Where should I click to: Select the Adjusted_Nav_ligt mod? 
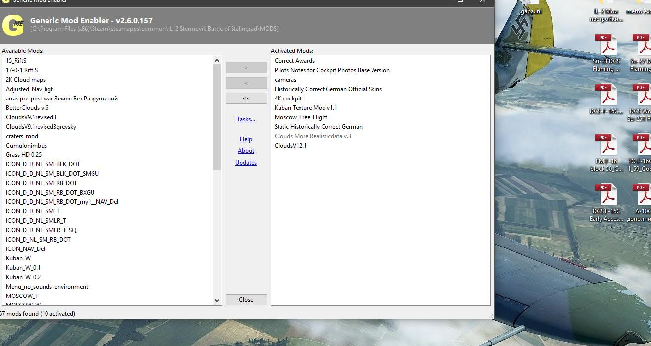(x=29, y=89)
